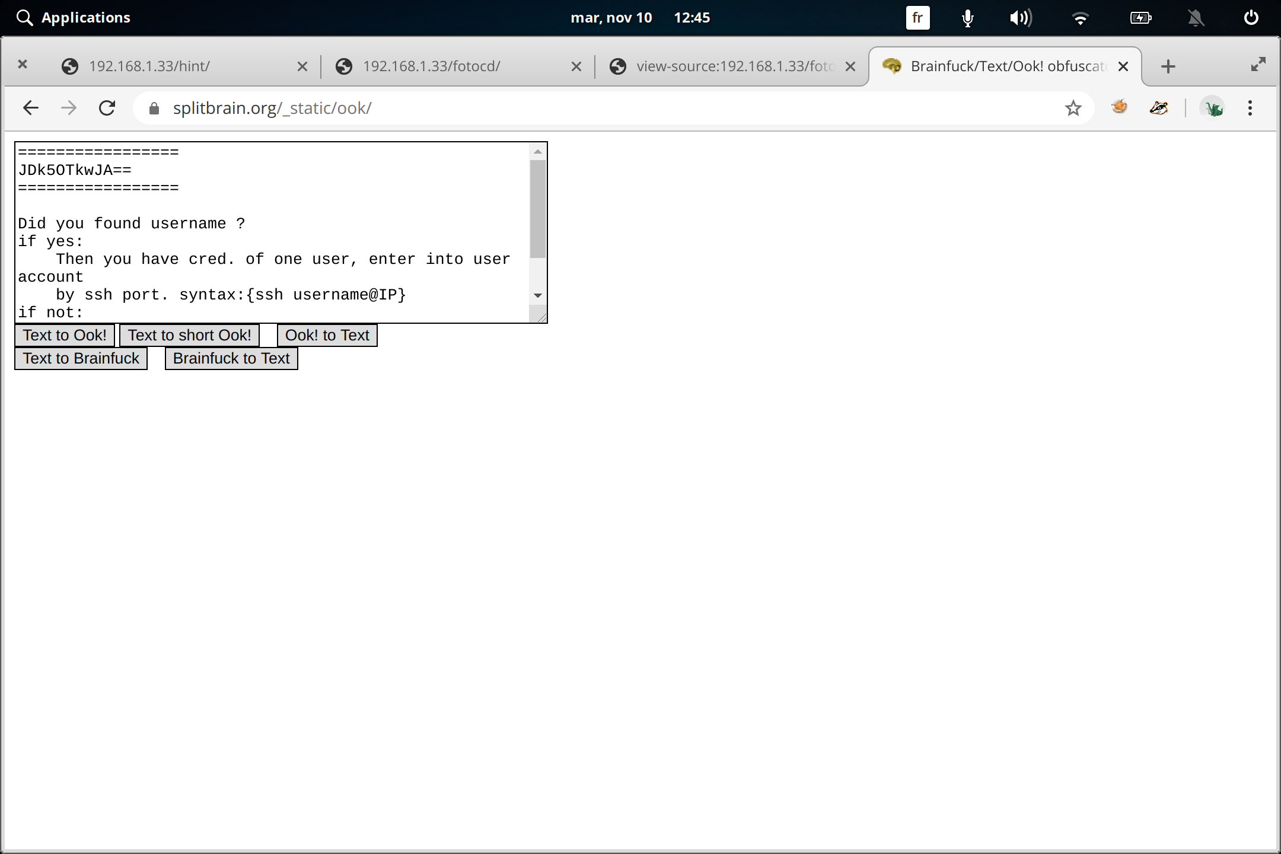Open the Applications search with the magnifier icon
This screenshot has height=854, width=1281.
click(x=24, y=17)
